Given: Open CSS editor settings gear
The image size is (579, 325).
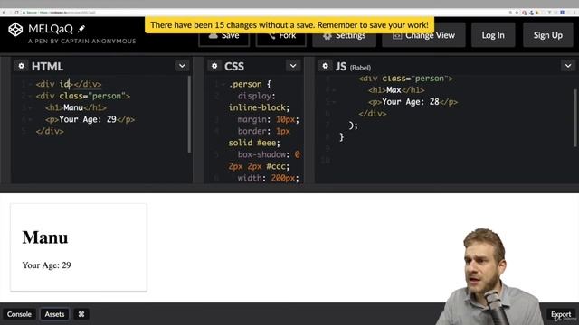Looking at the screenshot, I should click(214, 66).
